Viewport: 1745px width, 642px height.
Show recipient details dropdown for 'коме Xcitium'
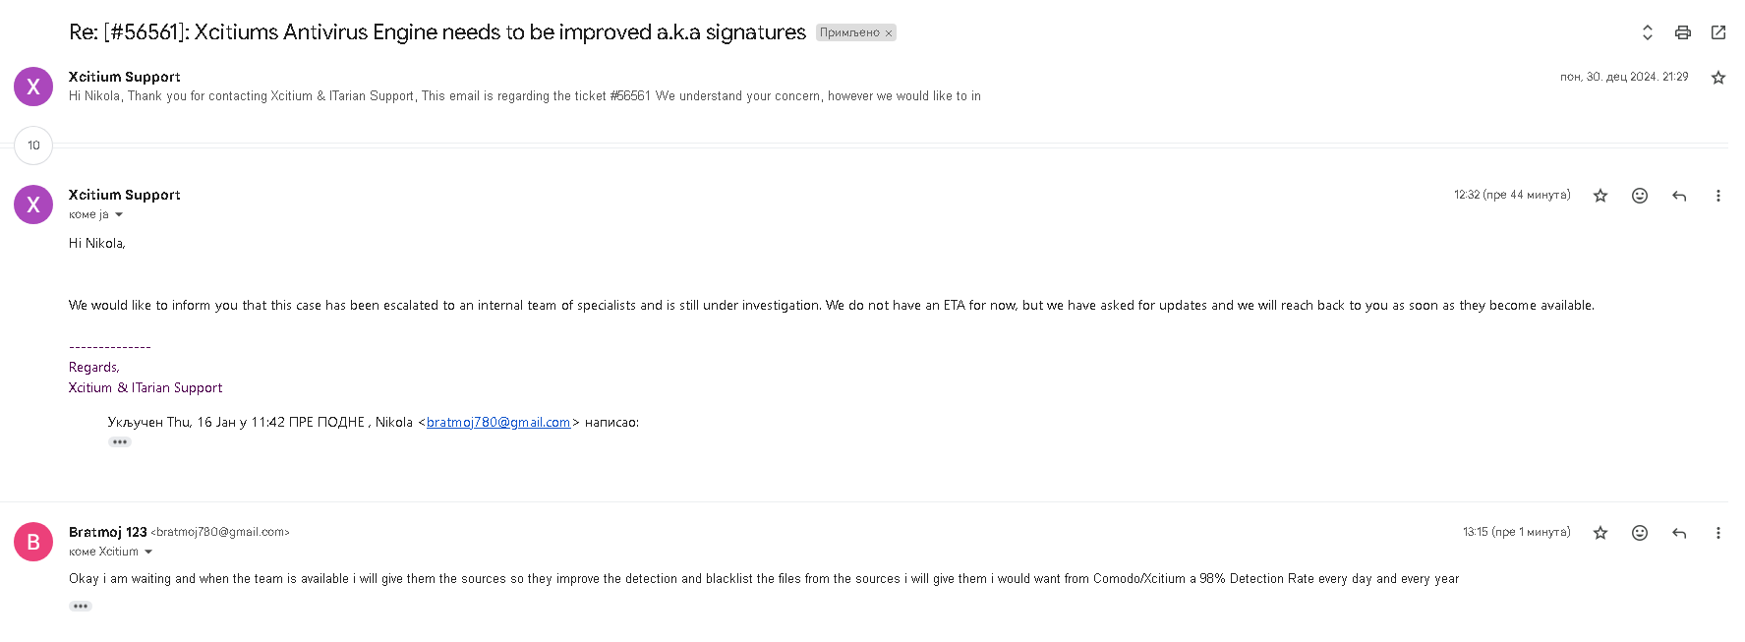148,552
